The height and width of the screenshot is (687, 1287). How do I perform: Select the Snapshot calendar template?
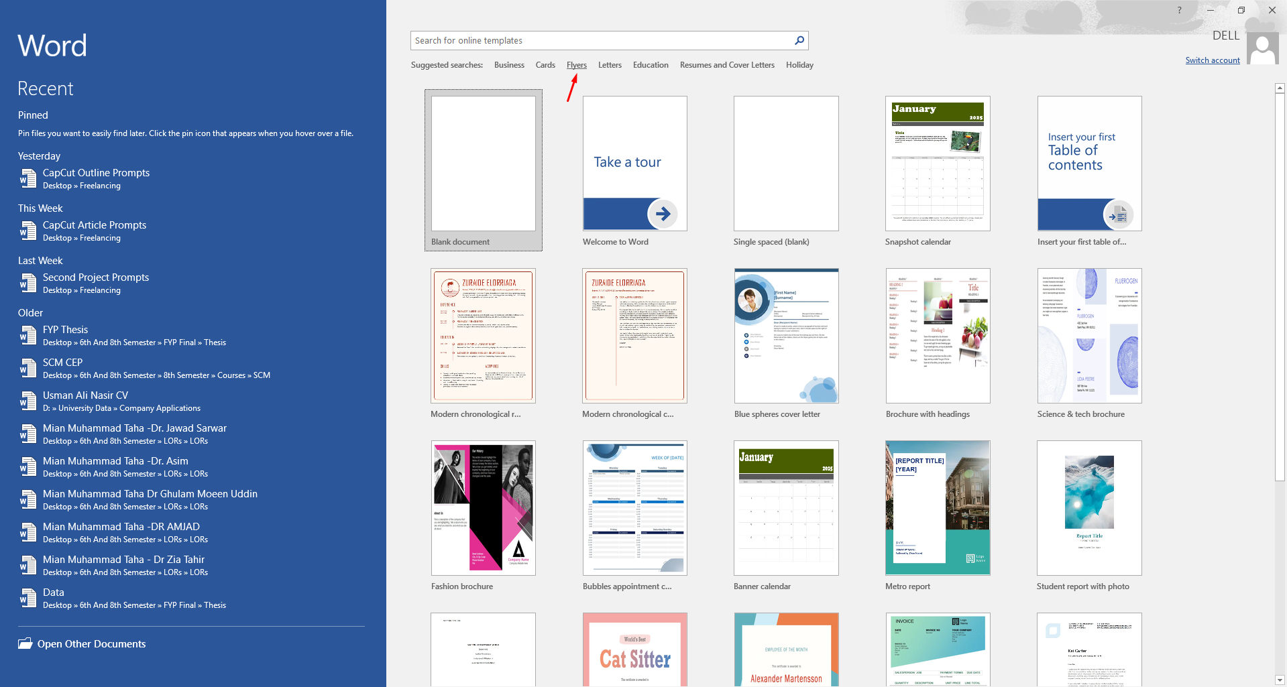click(x=937, y=163)
